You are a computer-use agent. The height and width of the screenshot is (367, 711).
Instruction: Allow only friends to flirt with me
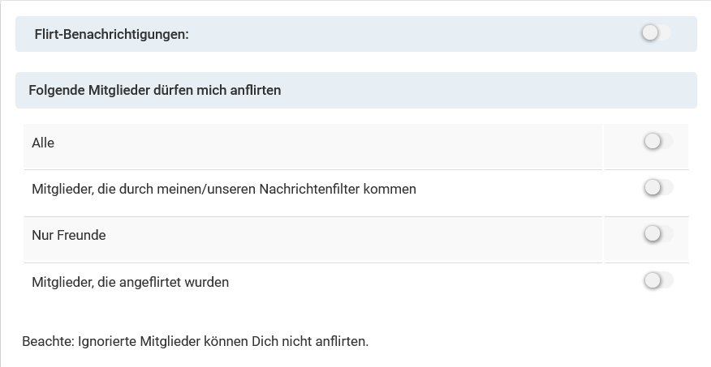pyautogui.click(x=657, y=235)
